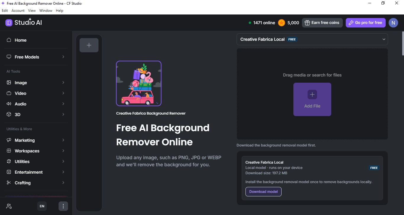Click the Image tools icon
Viewport: 404px width, 215px height.
pyautogui.click(x=9, y=82)
